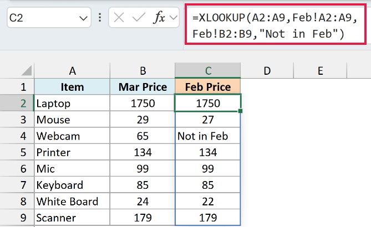Screen dimensions: 371x227
Task: Select the 'Scanner' cell
Action: 72,218
